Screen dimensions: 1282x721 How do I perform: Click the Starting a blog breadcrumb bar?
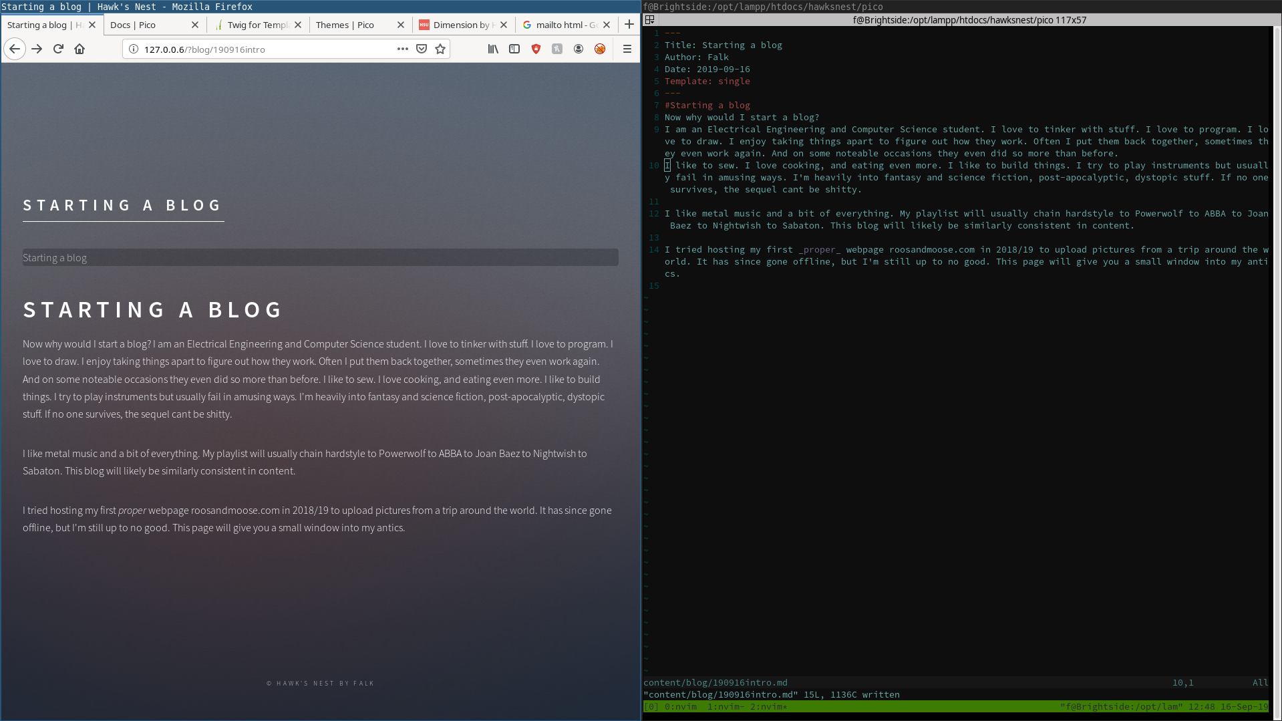coord(320,257)
